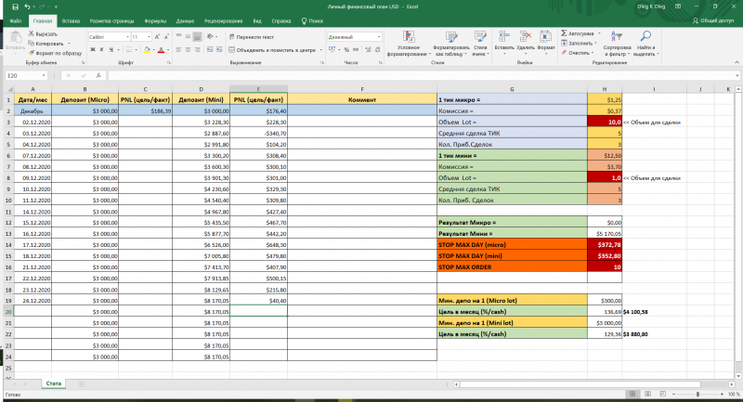Toggle bold (Ж) formatting

(x=92, y=48)
